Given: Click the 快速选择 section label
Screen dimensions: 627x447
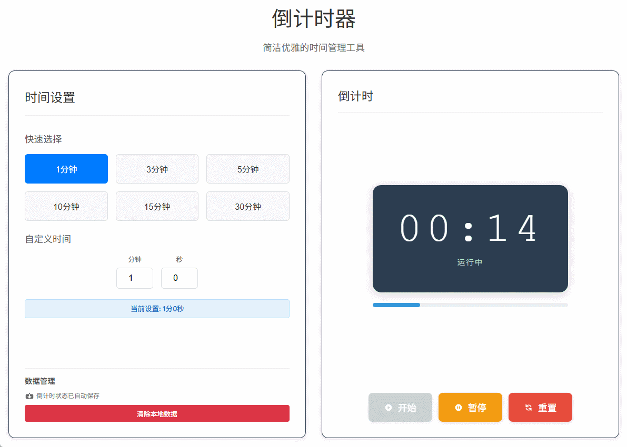Looking at the screenshot, I should click(43, 139).
